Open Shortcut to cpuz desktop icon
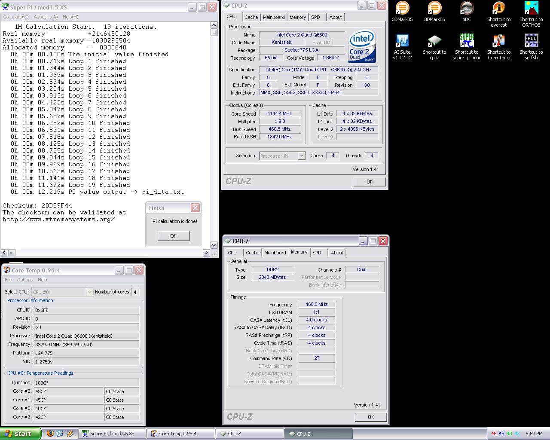Screen dimensions: 550x440 point(434,47)
